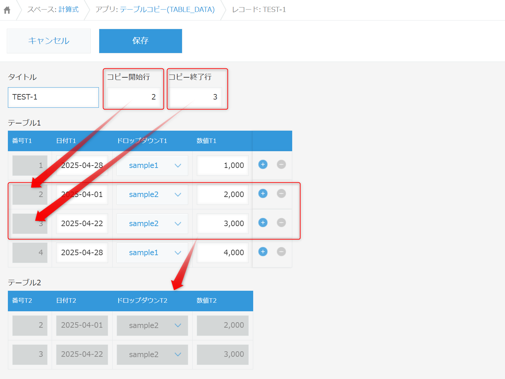Click 番号T1 cell showing 4

30,253
